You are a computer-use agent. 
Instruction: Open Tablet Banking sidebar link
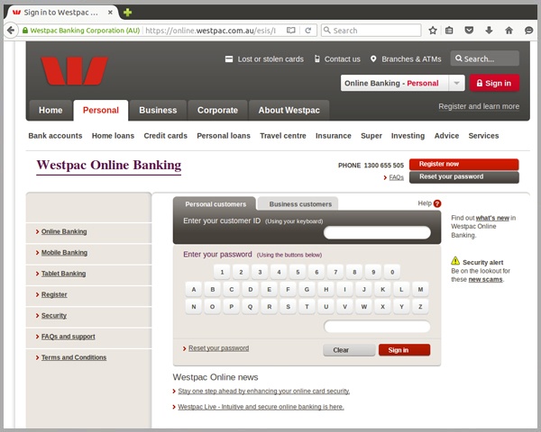[63, 274]
